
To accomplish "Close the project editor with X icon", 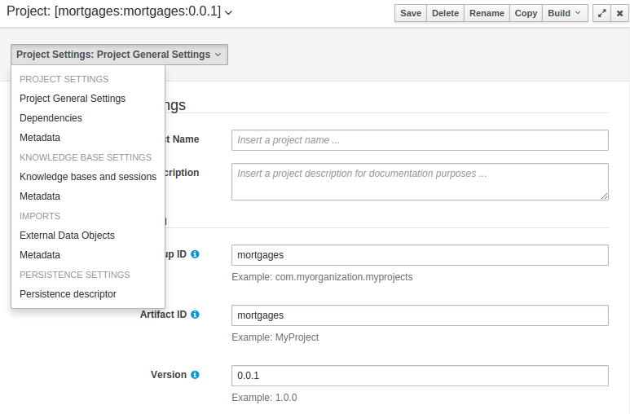I will (x=619, y=13).
